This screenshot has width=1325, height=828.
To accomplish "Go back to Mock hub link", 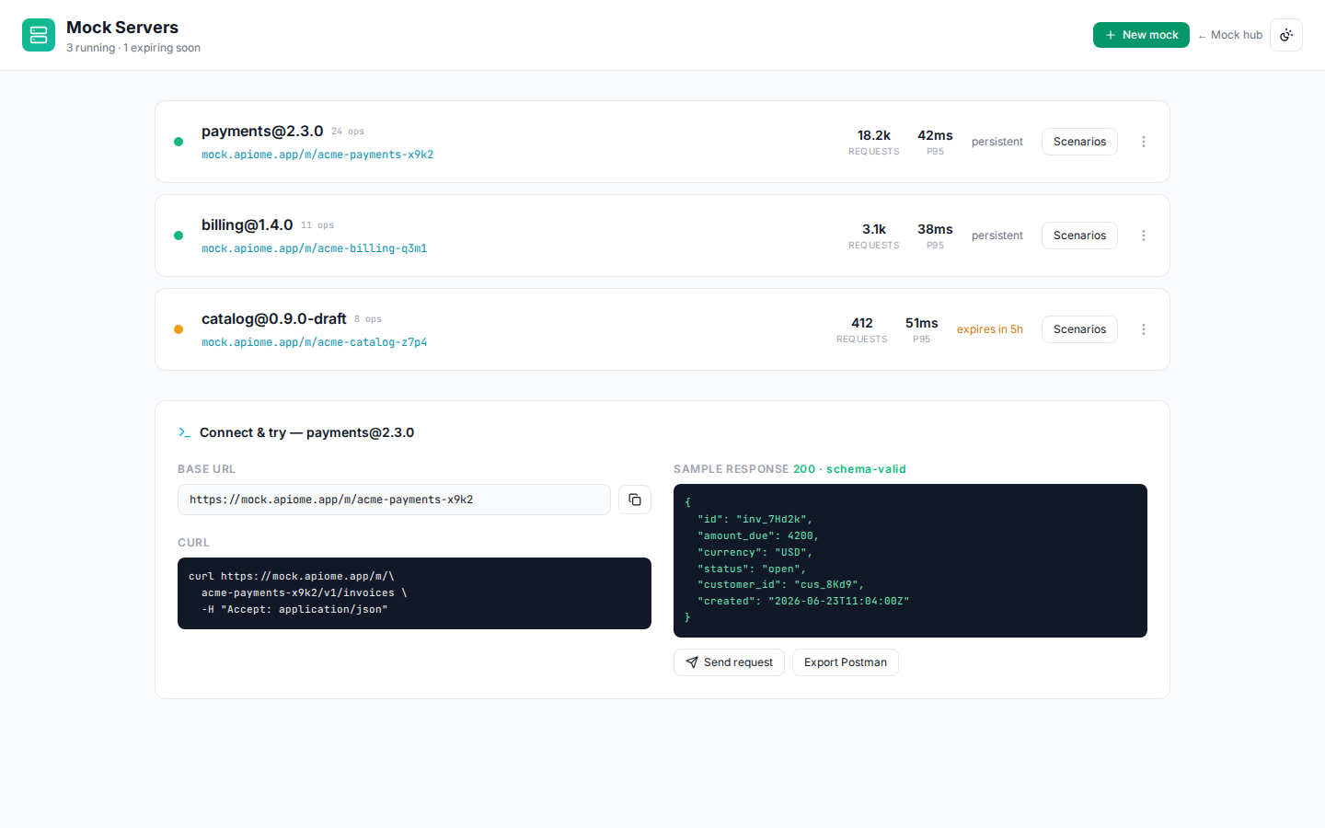I will [x=1230, y=35].
